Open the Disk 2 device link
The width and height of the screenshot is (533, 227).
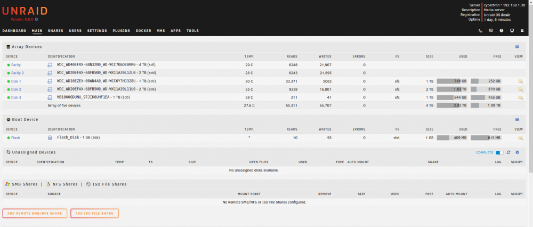(x=16, y=90)
